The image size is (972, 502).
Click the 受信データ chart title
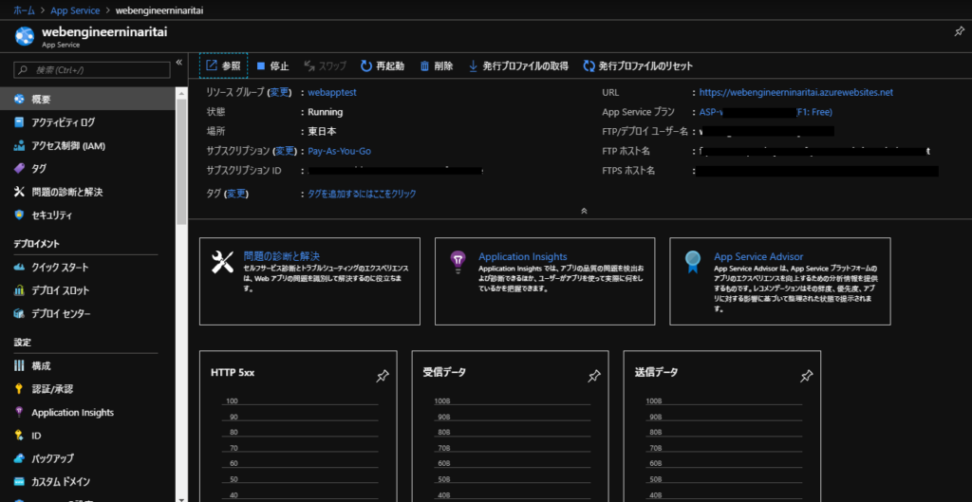444,373
